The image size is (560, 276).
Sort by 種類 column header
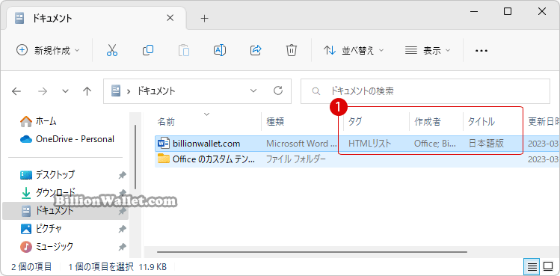pyautogui.click(x=275, y=122)
